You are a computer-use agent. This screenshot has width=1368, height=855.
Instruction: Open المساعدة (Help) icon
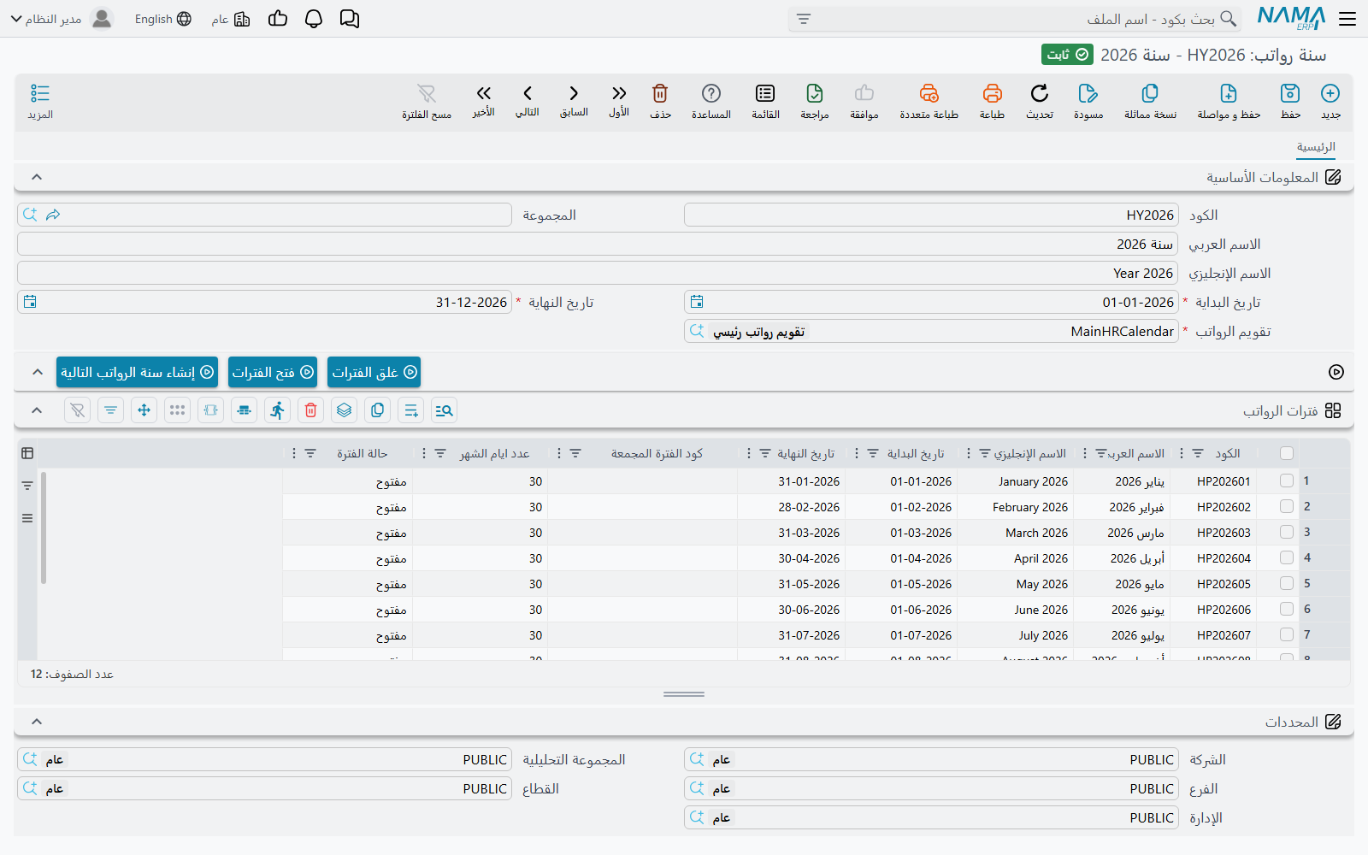pos(711,93)
